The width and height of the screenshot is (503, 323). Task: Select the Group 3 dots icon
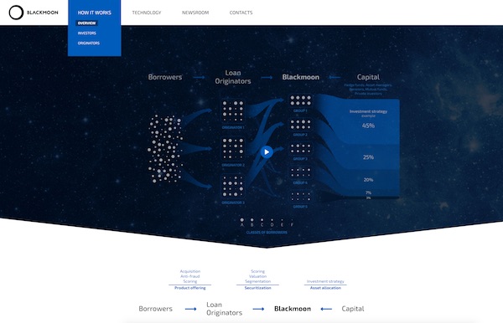(x=300, y=149)
